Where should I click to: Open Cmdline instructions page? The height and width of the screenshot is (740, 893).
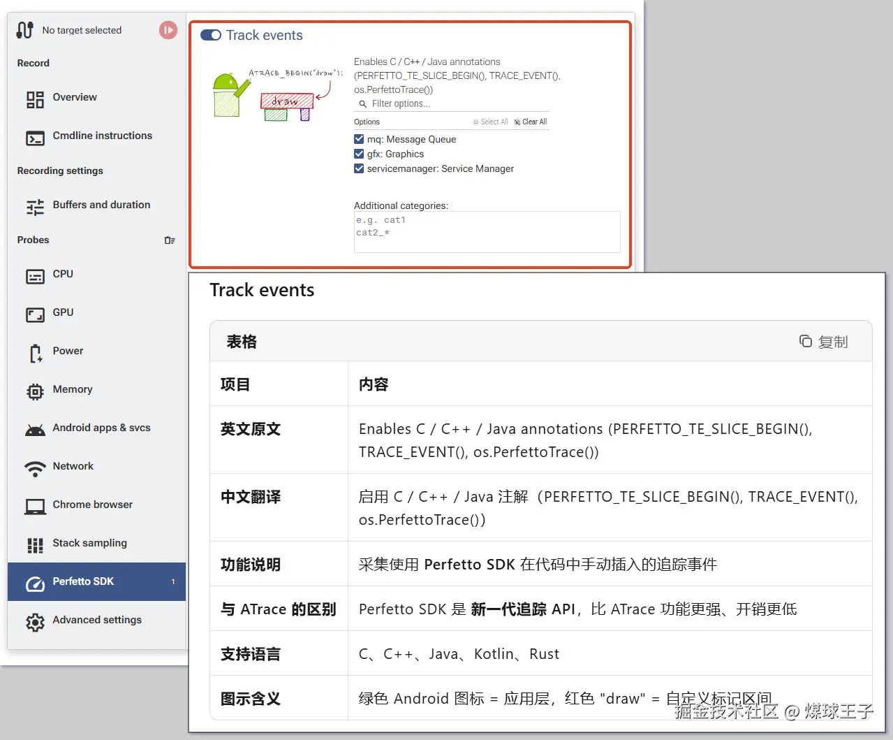click(96, 136)
